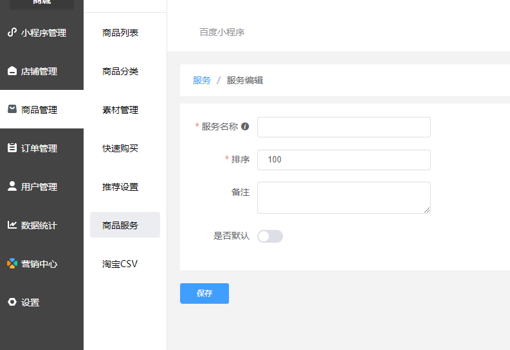Open 快速购买 submenu item

120,148
